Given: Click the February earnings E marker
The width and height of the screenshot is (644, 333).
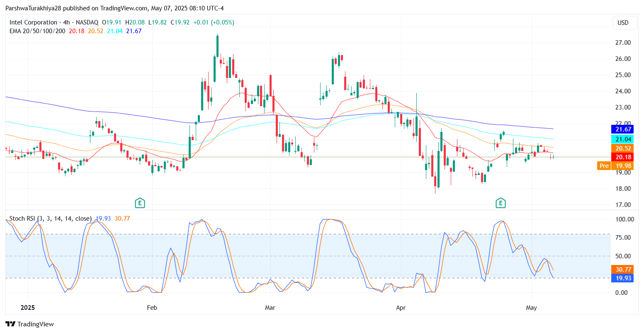Looking at the screenshot, I should click(140, 203).
